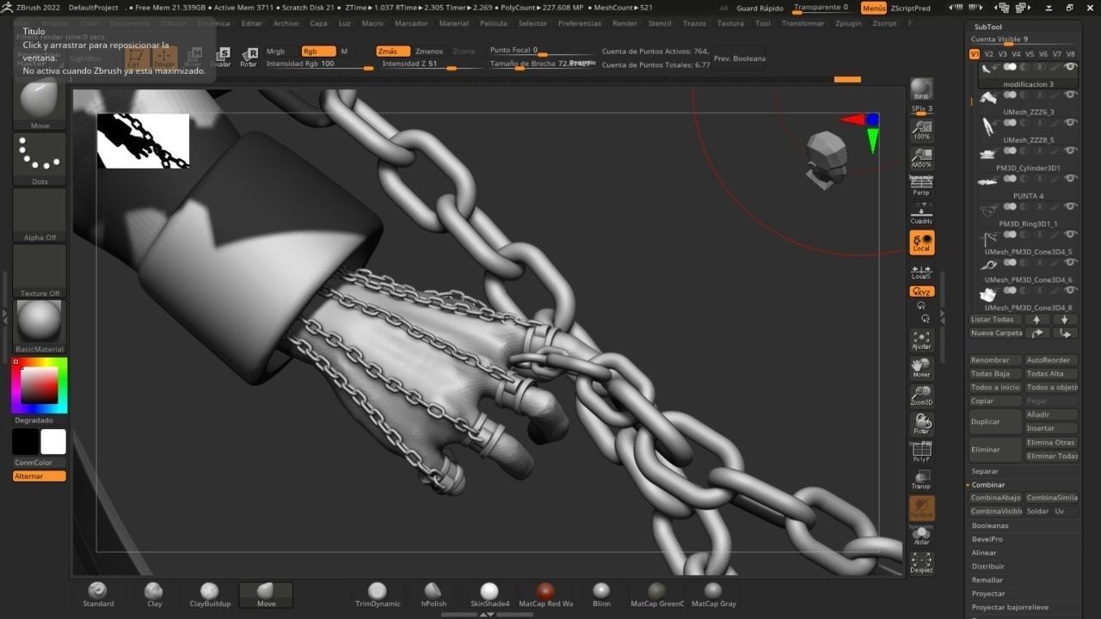1101x619 pixels.
Task: Open the Zplugin menu
Action: pos(848,23)
